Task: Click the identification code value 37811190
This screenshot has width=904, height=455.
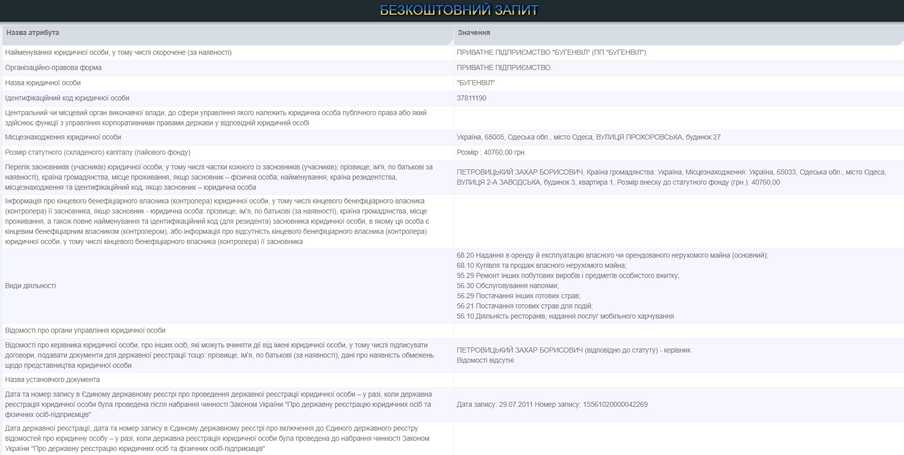Action: (x=471, y=98)
